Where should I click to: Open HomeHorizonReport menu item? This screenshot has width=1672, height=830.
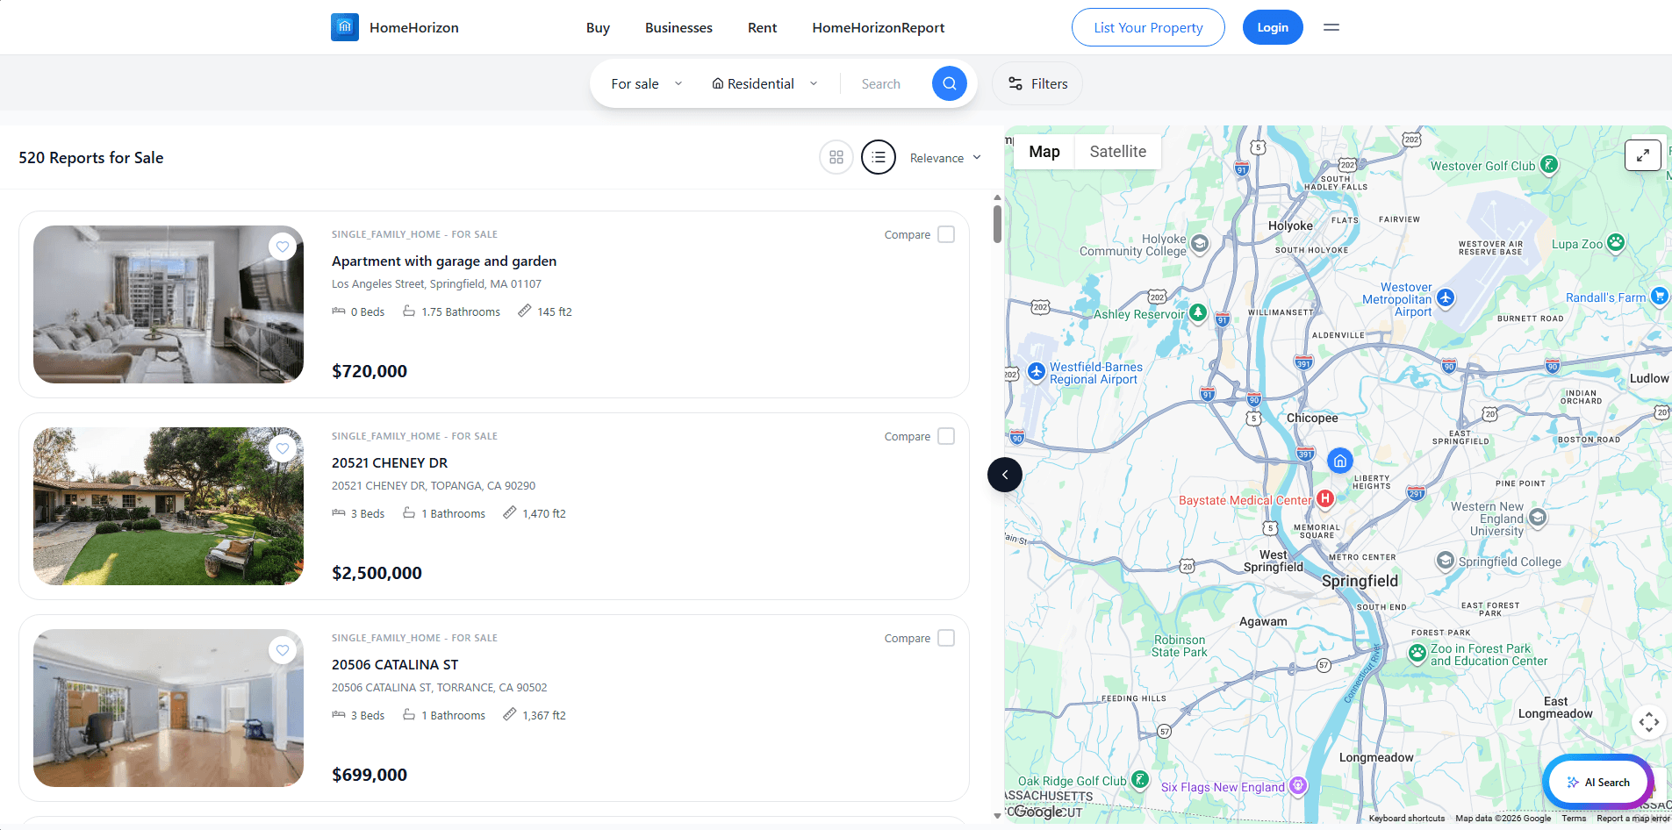[x=878, y=27]
